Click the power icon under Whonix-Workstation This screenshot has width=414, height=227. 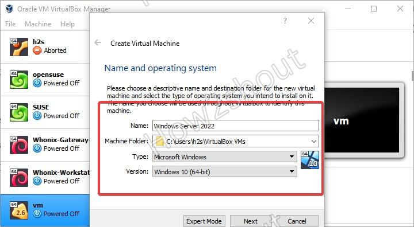click(x=37, y=181)
